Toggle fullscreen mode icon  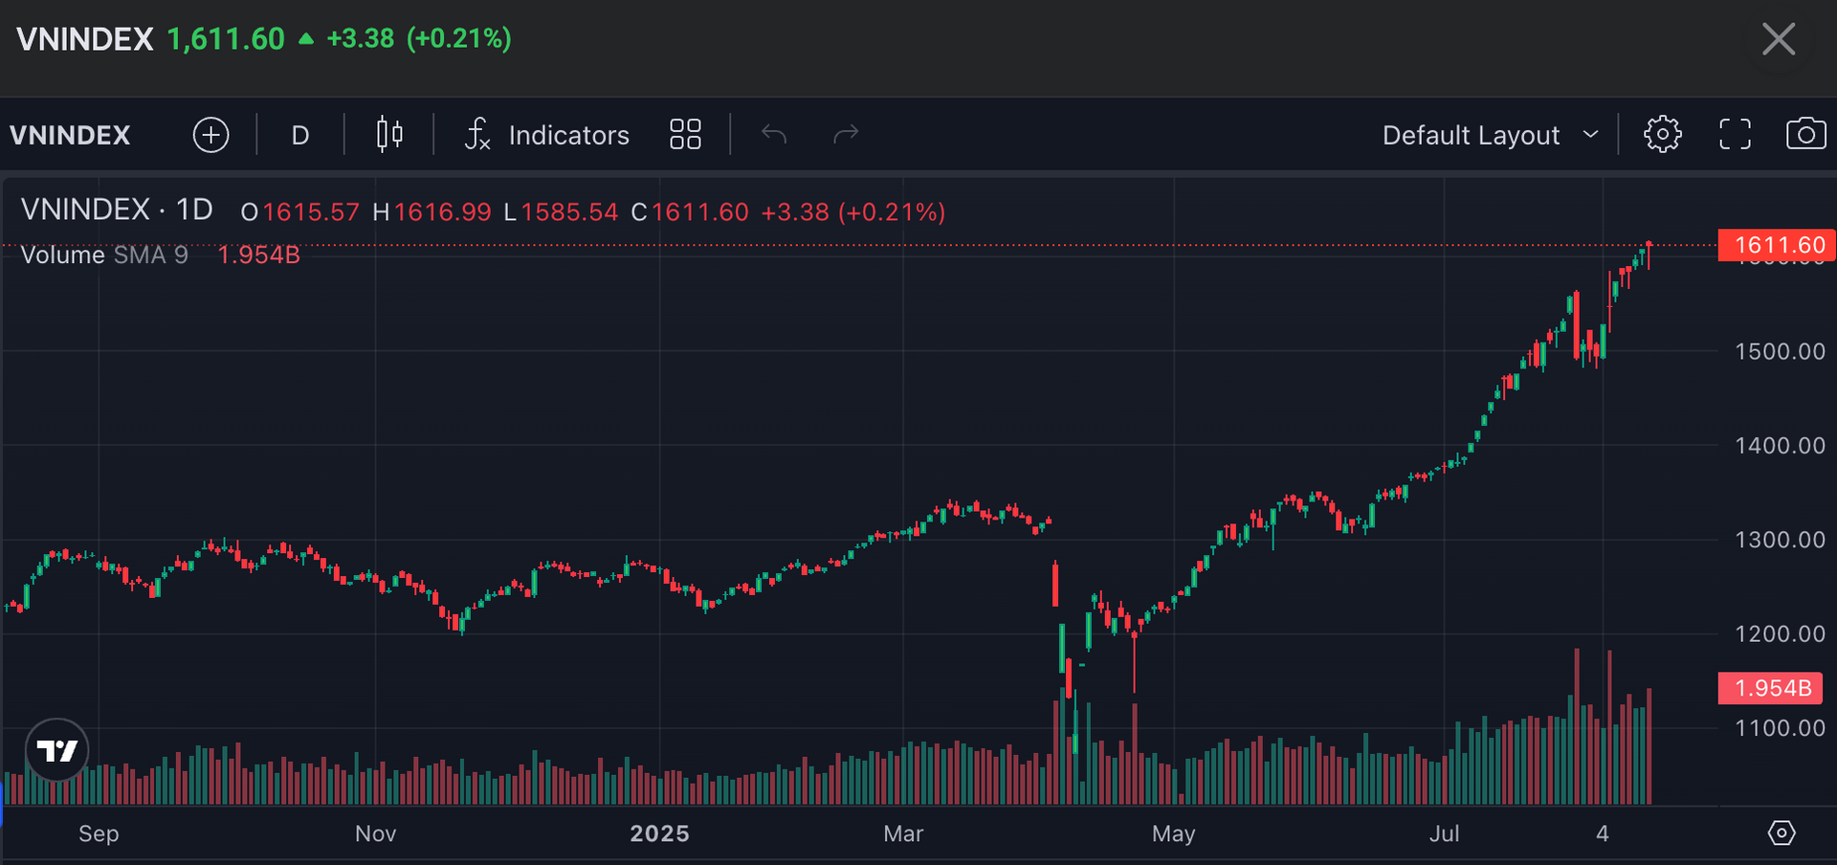[x=1735, y=135]
